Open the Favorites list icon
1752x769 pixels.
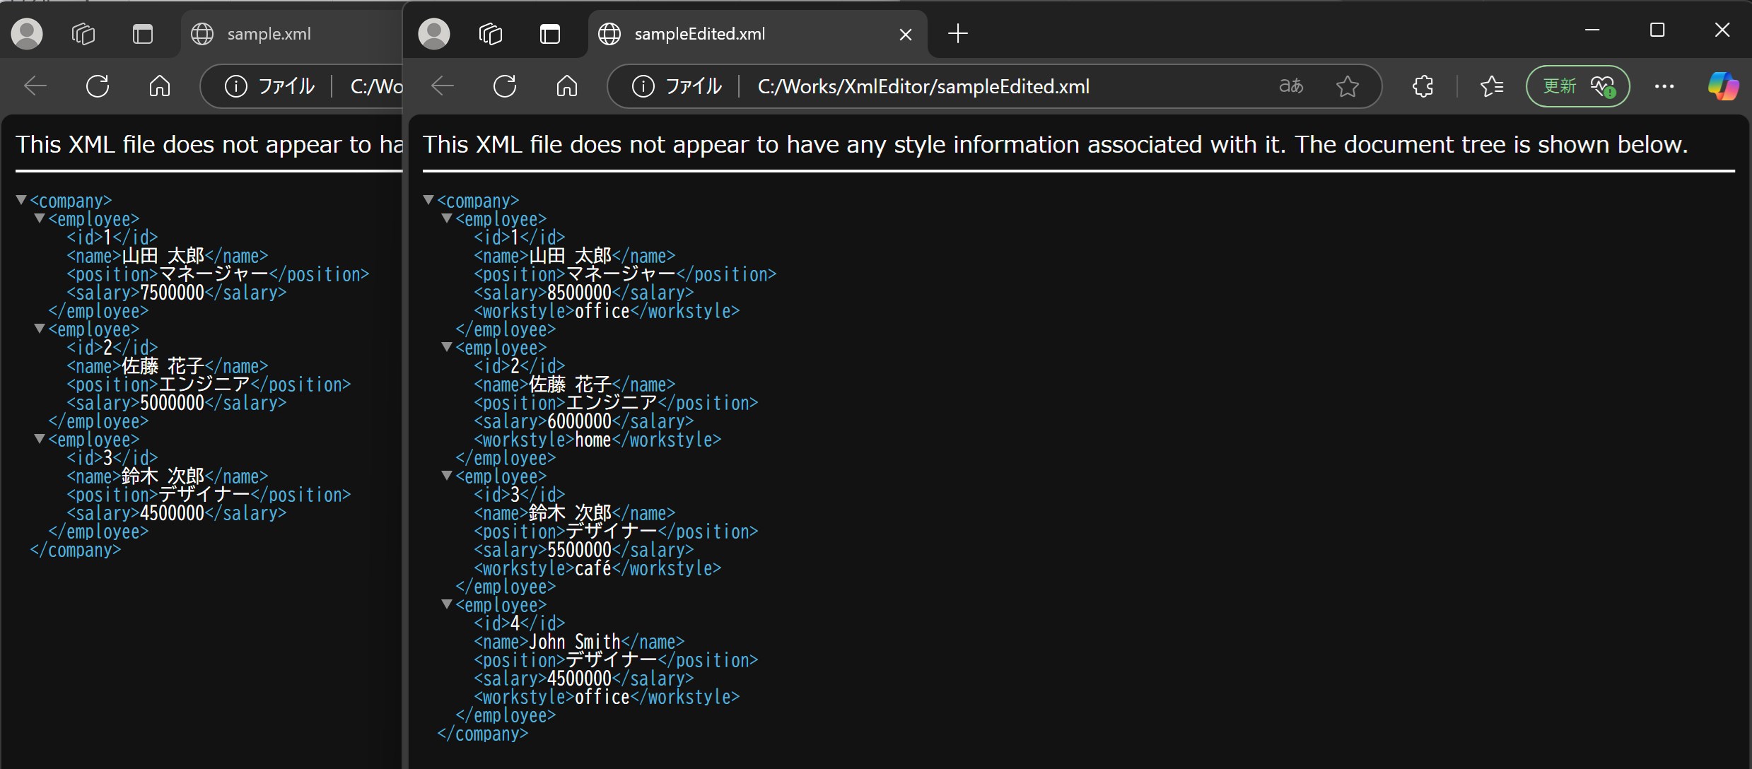click(x=1491, y=86)
